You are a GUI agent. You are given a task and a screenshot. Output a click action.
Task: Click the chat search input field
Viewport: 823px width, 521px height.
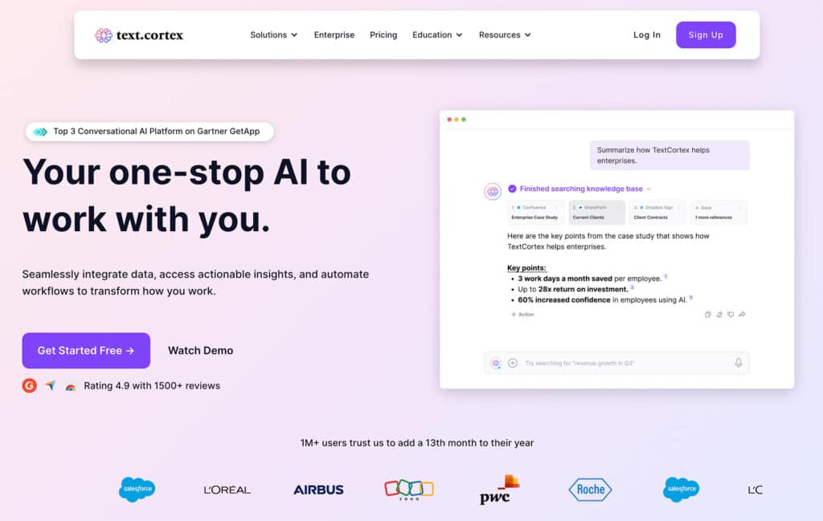point(616,363)
